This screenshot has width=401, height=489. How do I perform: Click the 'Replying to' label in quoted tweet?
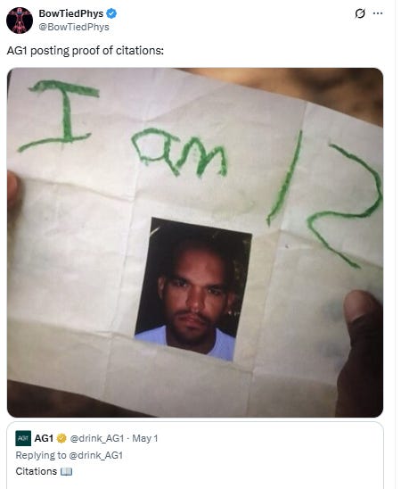click(x=41, y=455)
